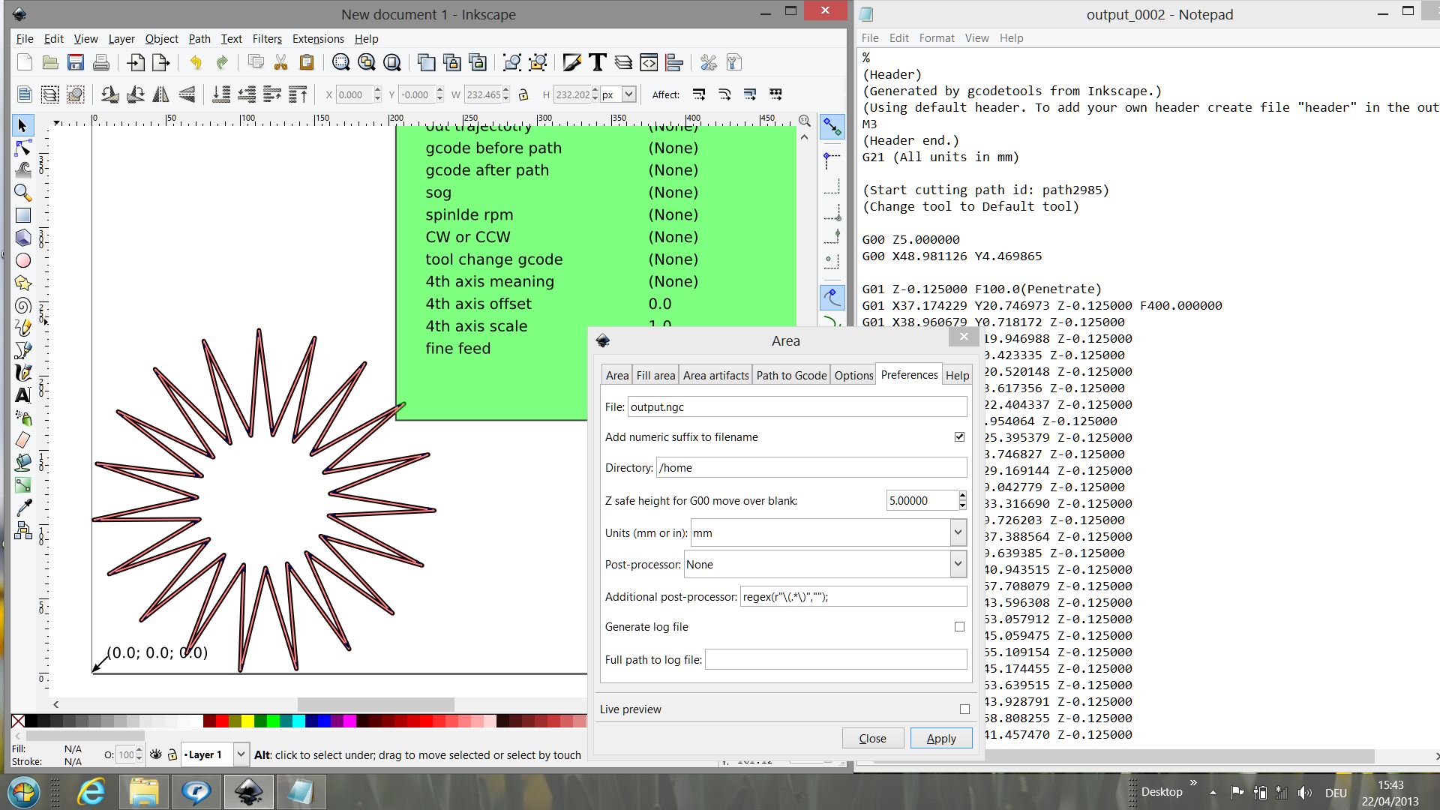This screenshot has height=810, width=1440.
Task: Open the Layer 1 dropdown
Action: tap(241, 754)
